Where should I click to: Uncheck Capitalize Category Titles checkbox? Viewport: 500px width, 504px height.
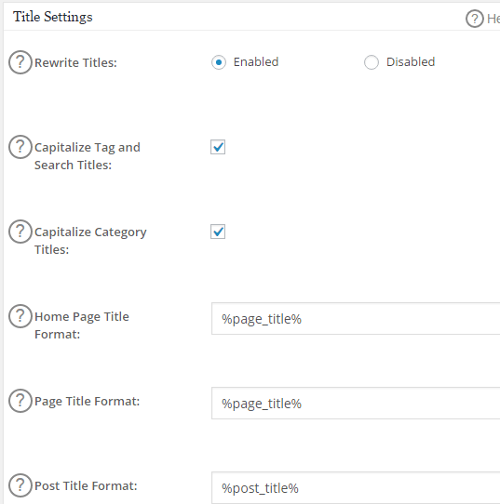pos(218,232)
